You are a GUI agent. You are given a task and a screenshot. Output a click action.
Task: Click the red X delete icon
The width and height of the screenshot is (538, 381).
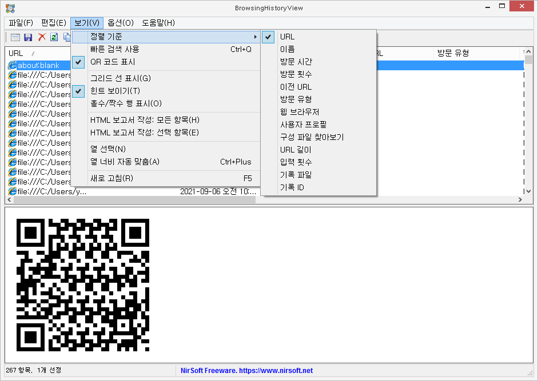coord(42,37)
